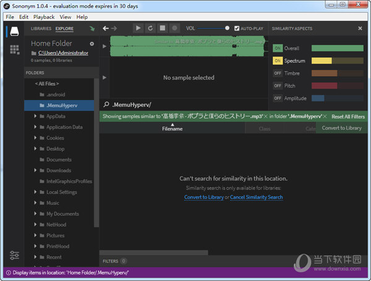
Task: Remove the similar-to mp3 filter
Action: 266,117
